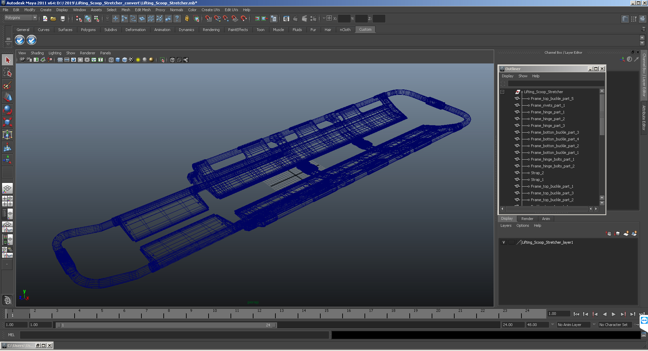Select the Universal Manipulator tool
648x351 pixels.
click(x=7, y=135)
